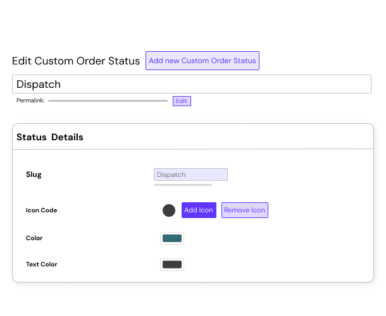Click the Text Color label
Viewport: 386px width, 316px height.
pos(42,264)
